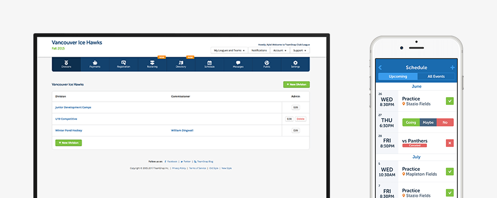
Task: Open the Public globe section
Action: tap(267, 64)
